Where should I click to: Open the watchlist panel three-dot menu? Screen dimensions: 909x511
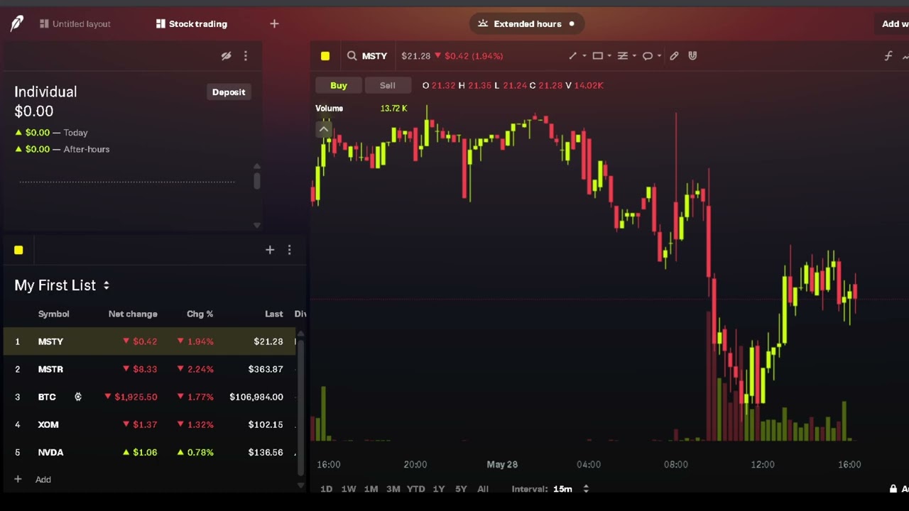(289, 250)
